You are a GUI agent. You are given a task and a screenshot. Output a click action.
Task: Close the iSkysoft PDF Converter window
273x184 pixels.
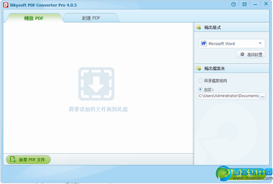(x=266, y=4)
